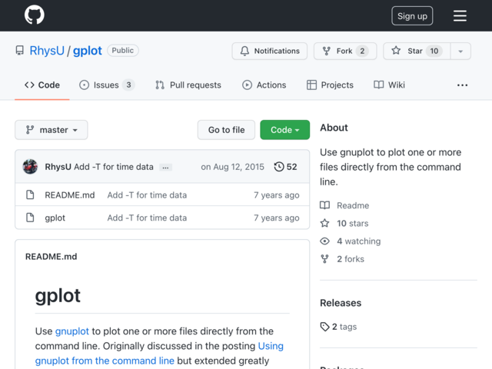Viewport: 492px width, 369px height.
Task: Expand the green Code clone dropdown
Action: point(285,130)
